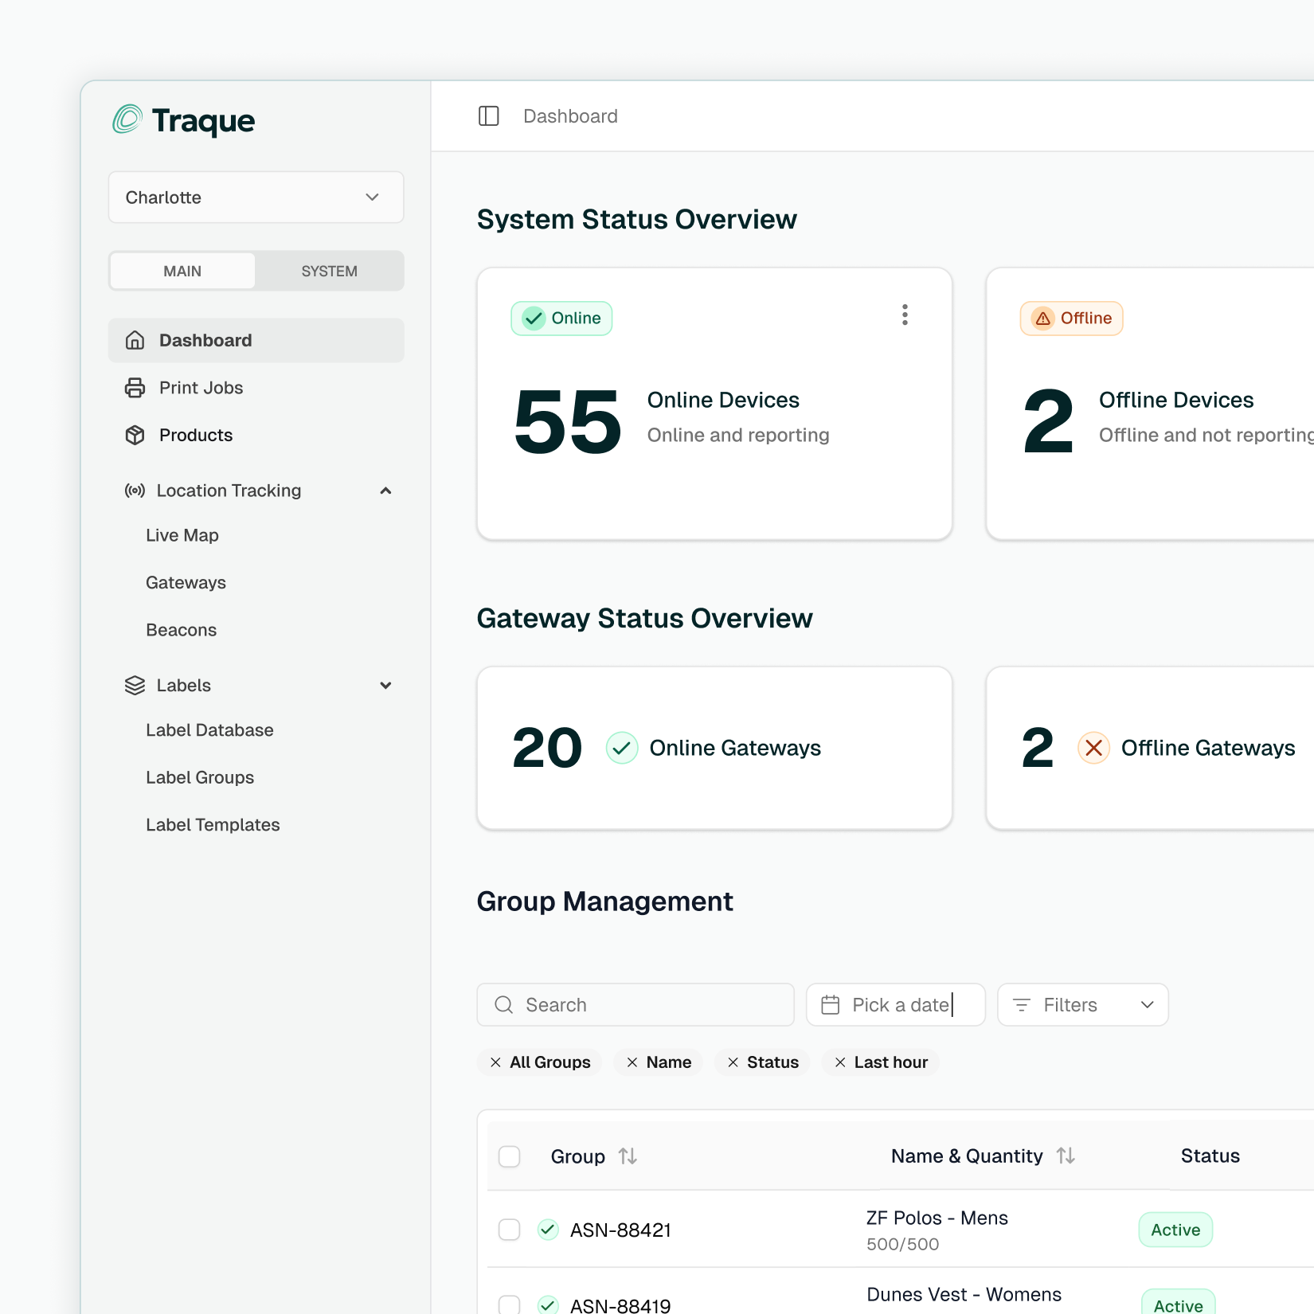Click the Labels layers icon
1314x1314 pixels.
[x=135, y=686]
